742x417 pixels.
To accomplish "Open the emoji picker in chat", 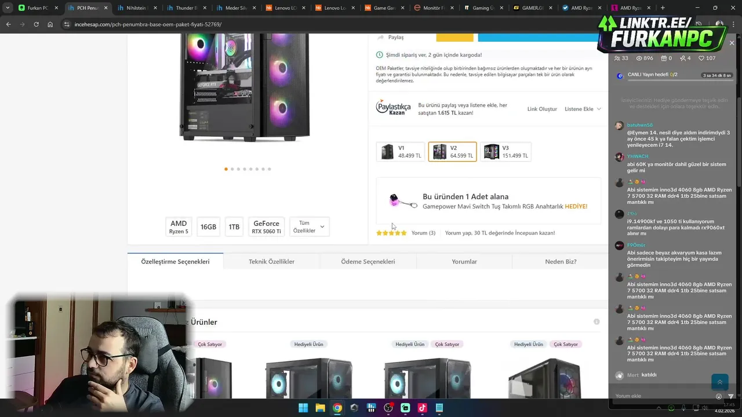I will (719, 396).
